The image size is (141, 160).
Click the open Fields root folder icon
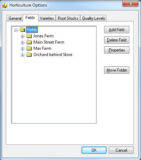(22, 30)
